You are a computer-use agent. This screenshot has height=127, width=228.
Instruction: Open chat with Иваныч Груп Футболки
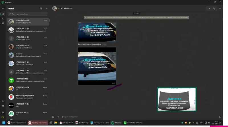click(x=28, y=97)
